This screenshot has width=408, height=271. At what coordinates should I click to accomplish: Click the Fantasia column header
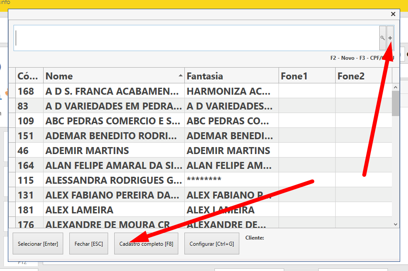[x=231, y=76]
